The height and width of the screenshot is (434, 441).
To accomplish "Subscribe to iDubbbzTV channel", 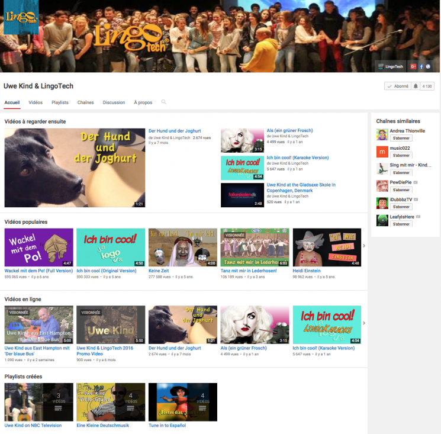I will [401, 207].
